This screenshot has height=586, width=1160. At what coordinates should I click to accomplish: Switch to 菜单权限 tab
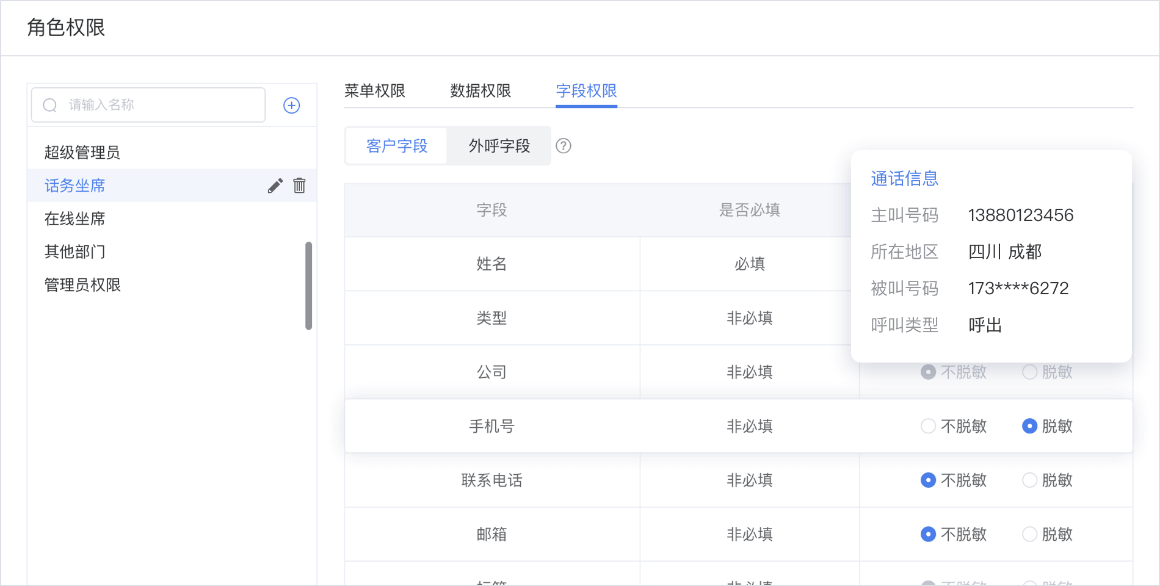point(375,91)
